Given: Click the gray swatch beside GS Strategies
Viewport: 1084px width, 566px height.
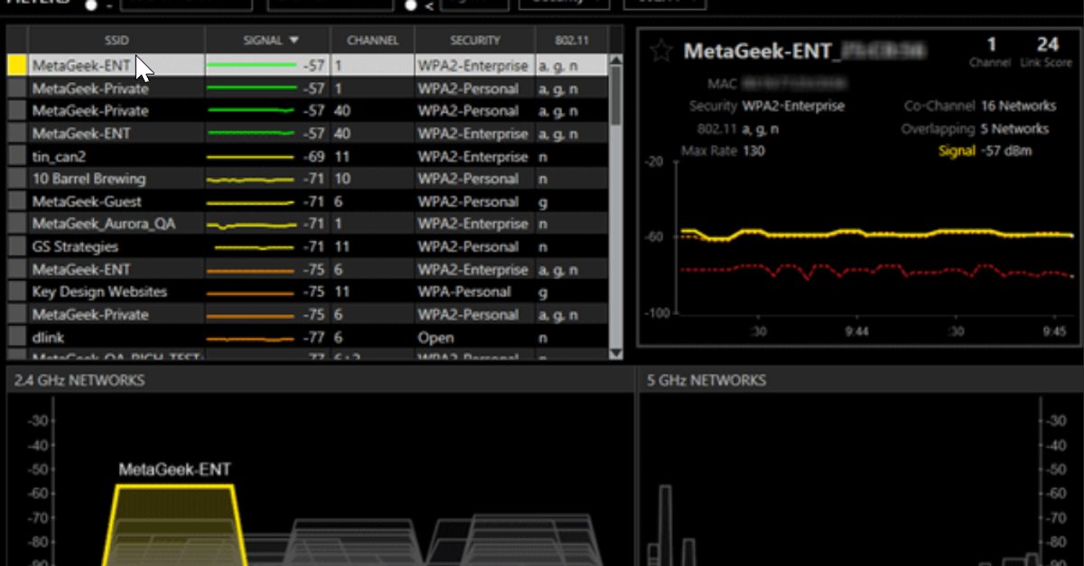Looking at the screenshot, I should coord(17,246).
